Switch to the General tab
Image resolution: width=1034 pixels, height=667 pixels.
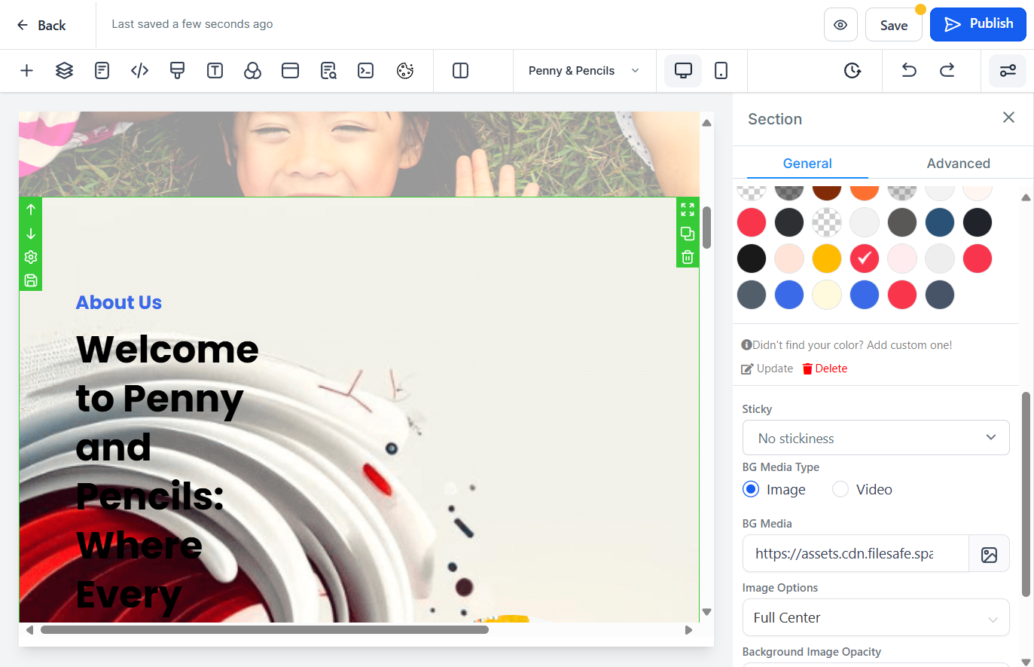(807, 163)
